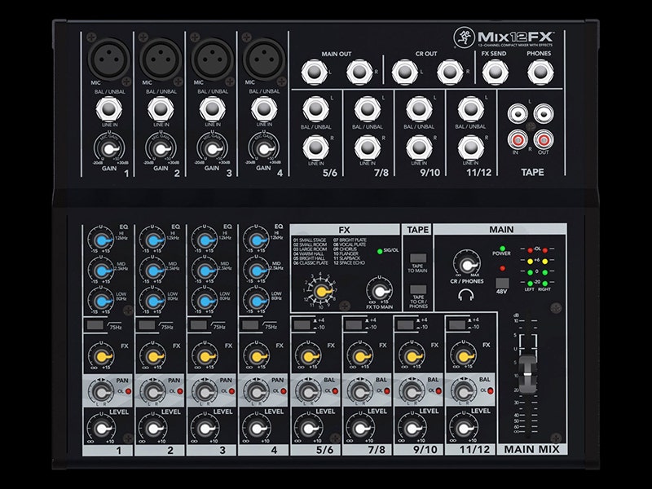Click channel 2 EQ MID 2.5kHz knob
Image resolution: width=652 pixels, height=489 pixels.
coord(152,271)
